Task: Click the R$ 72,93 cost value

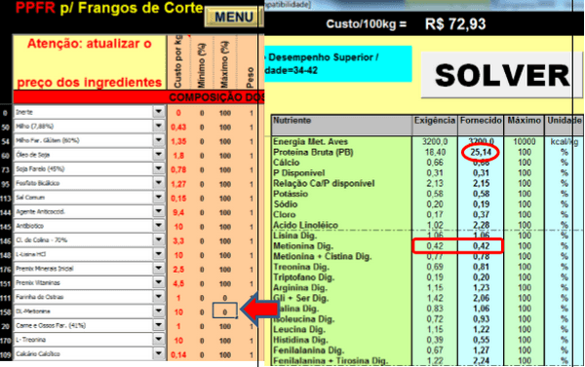Action: [x=455, y=24]
